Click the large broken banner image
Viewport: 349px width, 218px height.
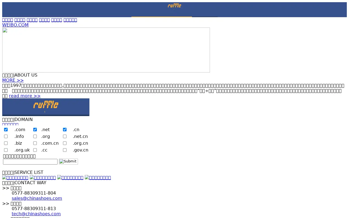(106, 50)
